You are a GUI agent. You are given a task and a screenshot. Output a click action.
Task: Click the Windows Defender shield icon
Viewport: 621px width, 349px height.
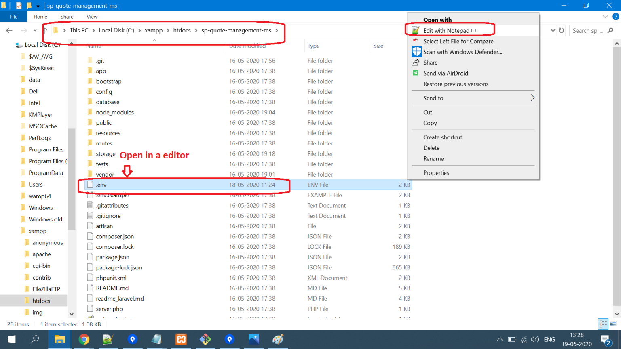(416, 52)
